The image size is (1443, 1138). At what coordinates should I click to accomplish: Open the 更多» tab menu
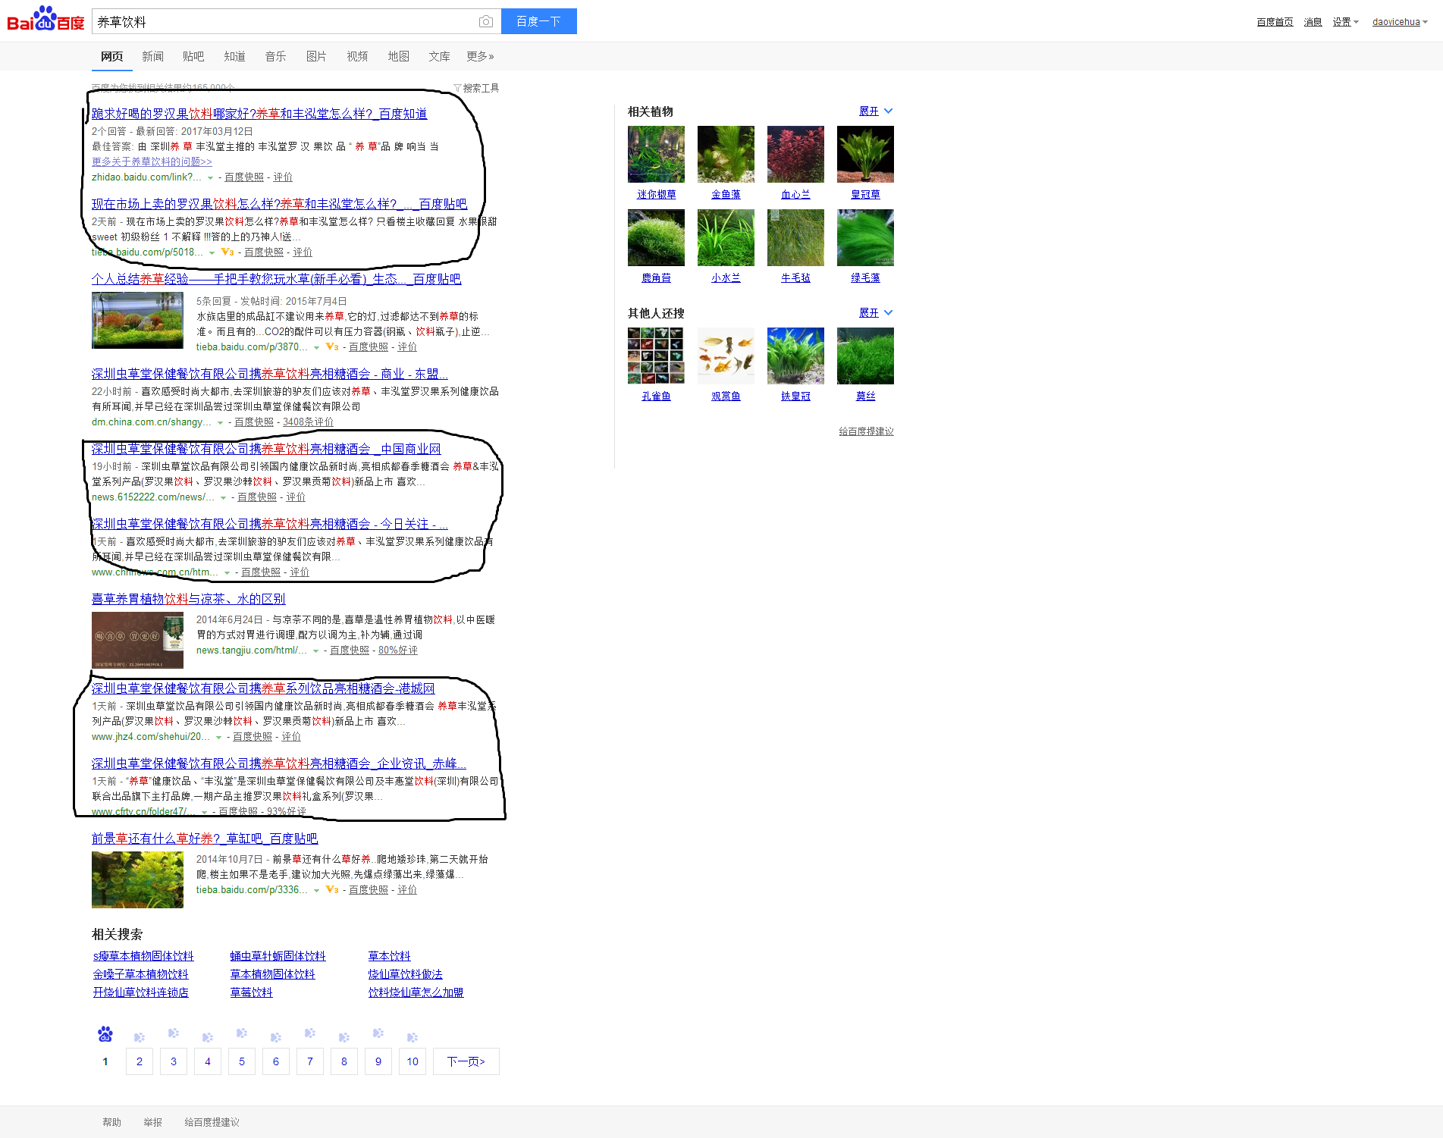coord(480,56)
